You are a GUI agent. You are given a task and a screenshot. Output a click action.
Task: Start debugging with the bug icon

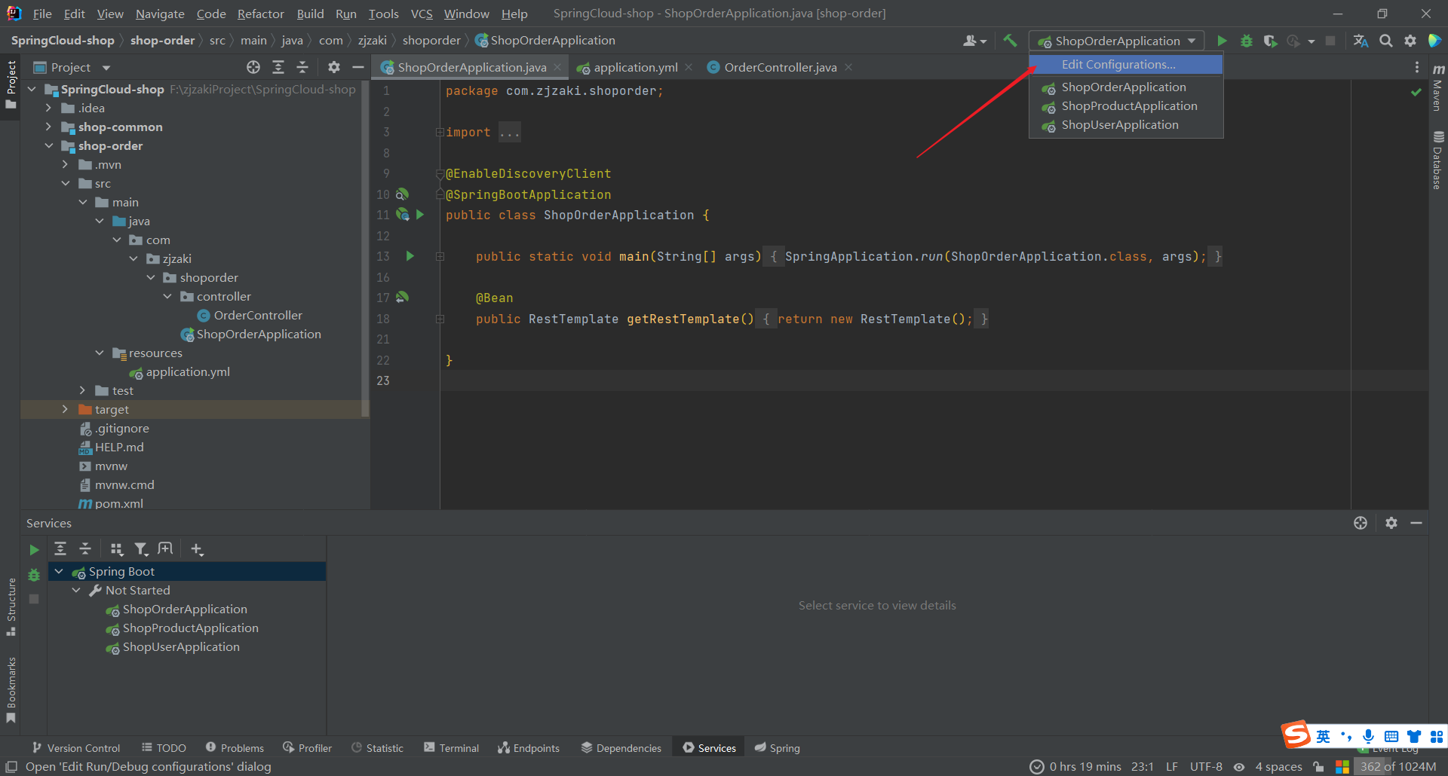[1246, 41]
